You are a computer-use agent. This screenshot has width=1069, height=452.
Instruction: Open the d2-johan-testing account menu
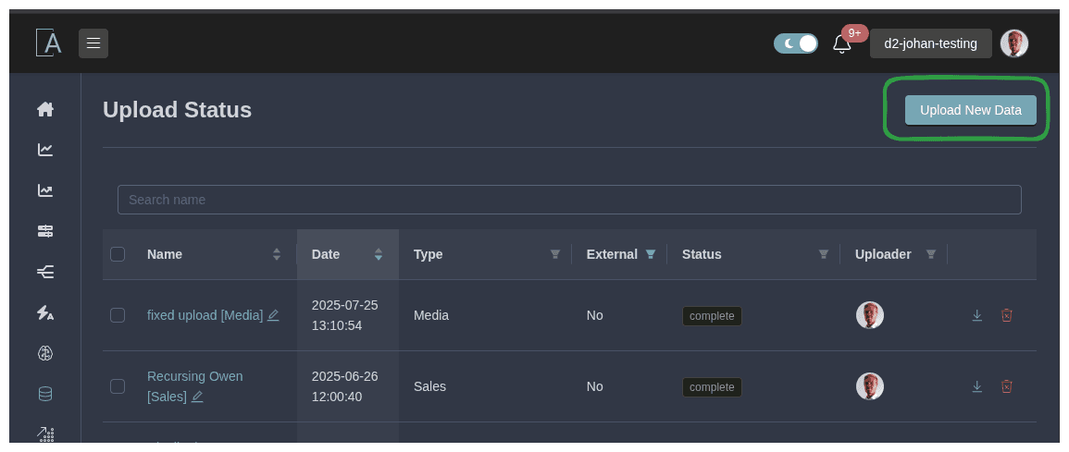930,43
